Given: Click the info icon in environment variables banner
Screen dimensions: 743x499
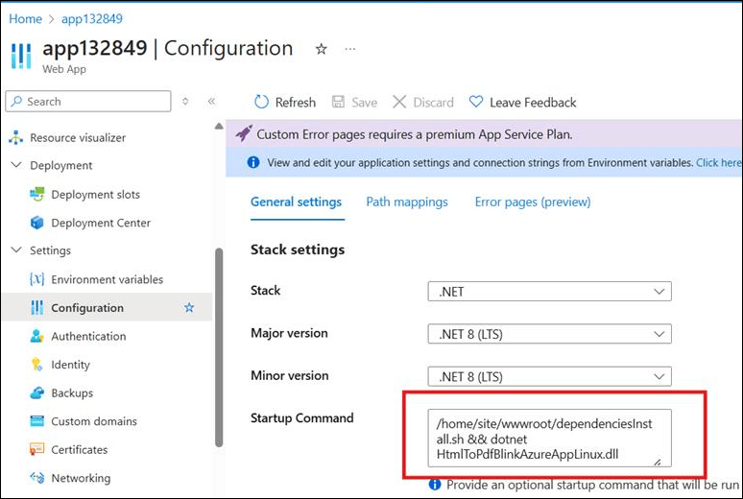Looking at the screenshot, I should (x=253, y=162).
